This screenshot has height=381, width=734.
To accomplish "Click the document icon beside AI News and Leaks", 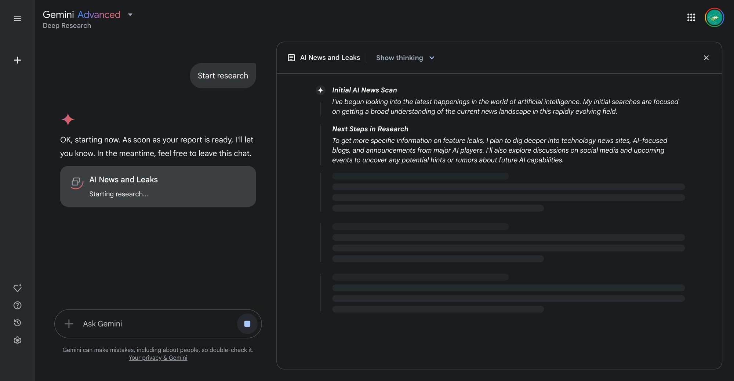I will pos(291,58).
